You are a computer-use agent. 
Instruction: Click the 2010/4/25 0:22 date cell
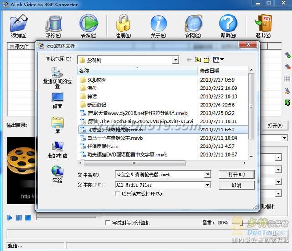click(x=217, y=113)
